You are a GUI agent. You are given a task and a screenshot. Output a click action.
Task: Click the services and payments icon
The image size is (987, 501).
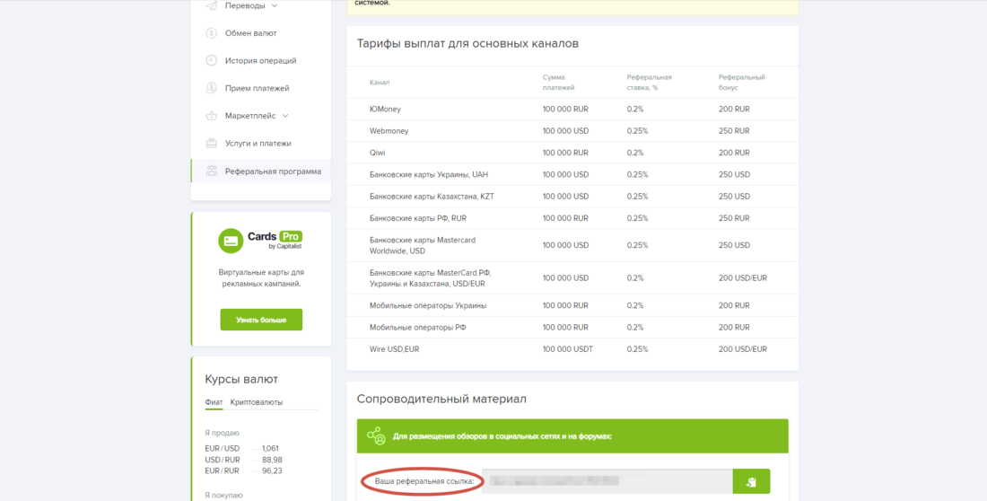[x=212, y=144]
